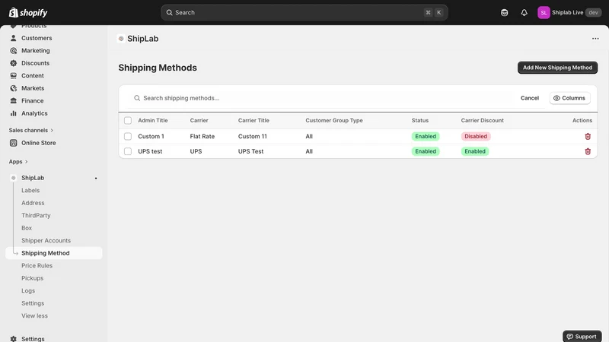
Task: Click the Markets globe icon
Action: (14, 88)
